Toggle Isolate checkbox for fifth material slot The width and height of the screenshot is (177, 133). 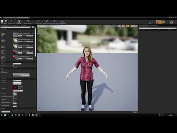(x=2, y=59)
